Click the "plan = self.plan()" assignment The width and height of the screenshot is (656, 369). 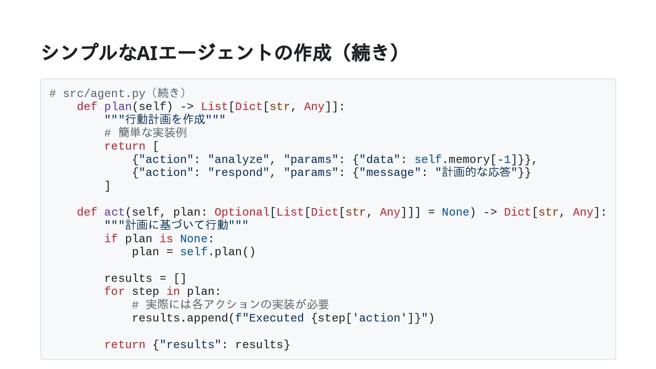(x=193, y=252)
